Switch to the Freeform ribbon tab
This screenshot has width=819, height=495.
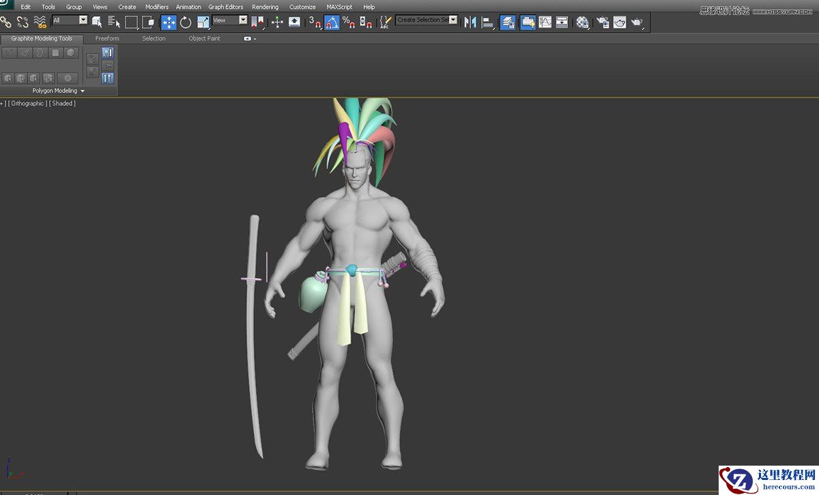click(x=107, y=38)
